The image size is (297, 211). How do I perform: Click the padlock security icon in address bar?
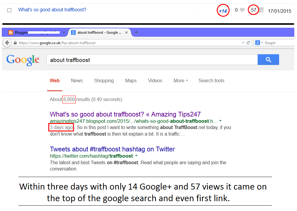pyautogui.click(x=15, y=43)
